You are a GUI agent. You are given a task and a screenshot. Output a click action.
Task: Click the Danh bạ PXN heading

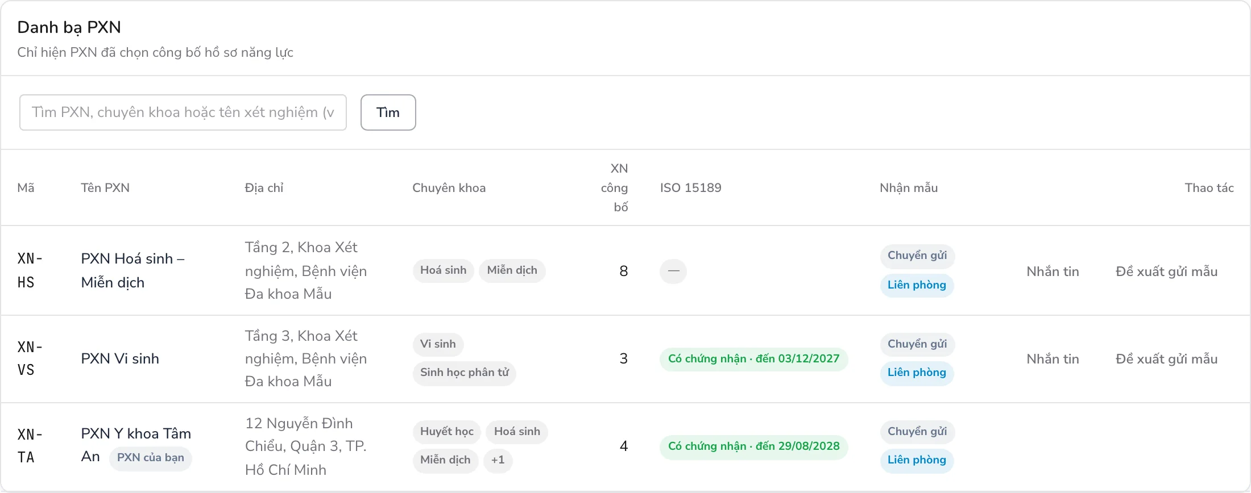69,27
